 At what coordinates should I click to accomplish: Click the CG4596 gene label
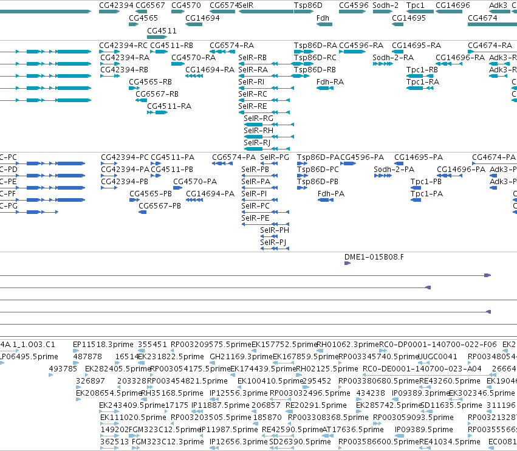tap(354, 5)
